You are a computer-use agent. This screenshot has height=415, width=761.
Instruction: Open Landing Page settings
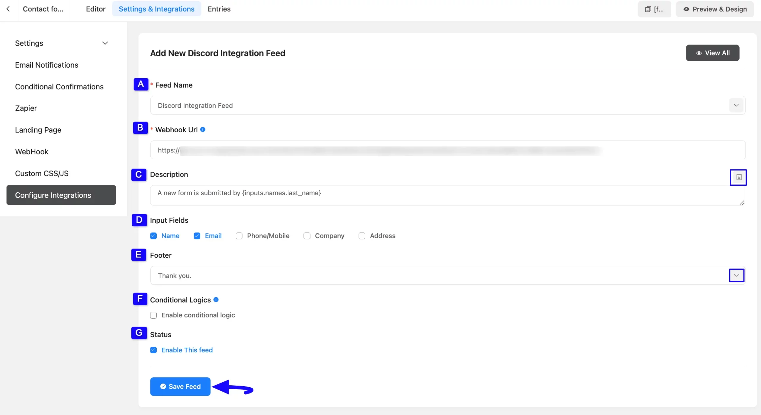pos(38,130)
